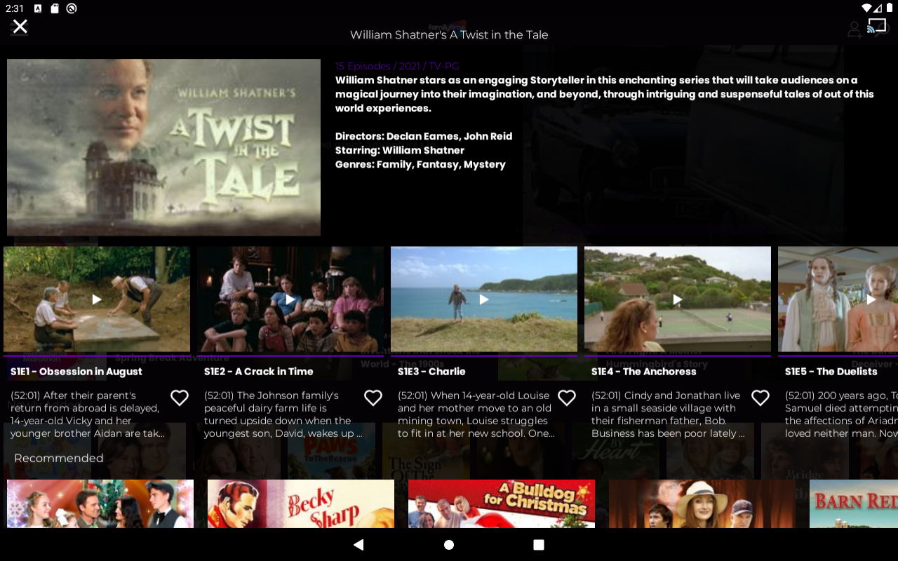Click the title 'William Shatner's A Twist in the Tale'
898x561 pixels.
pyautogui.click(x=449, y=34)
